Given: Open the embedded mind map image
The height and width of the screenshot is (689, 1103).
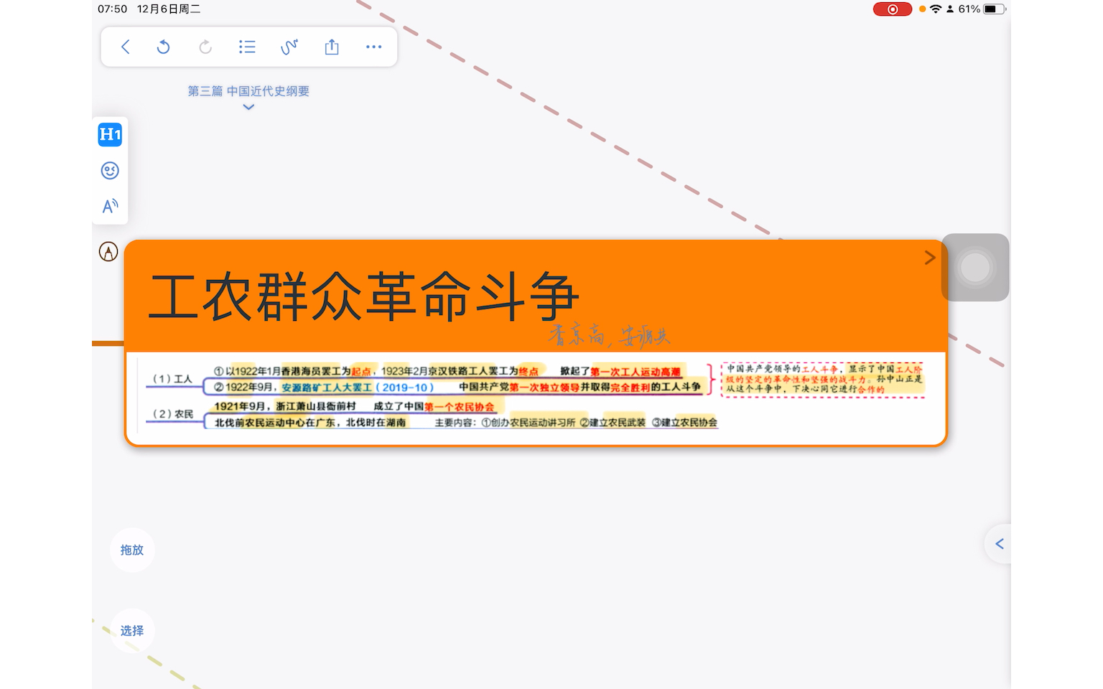Looking at the screenshot, I should click(536, 397).
